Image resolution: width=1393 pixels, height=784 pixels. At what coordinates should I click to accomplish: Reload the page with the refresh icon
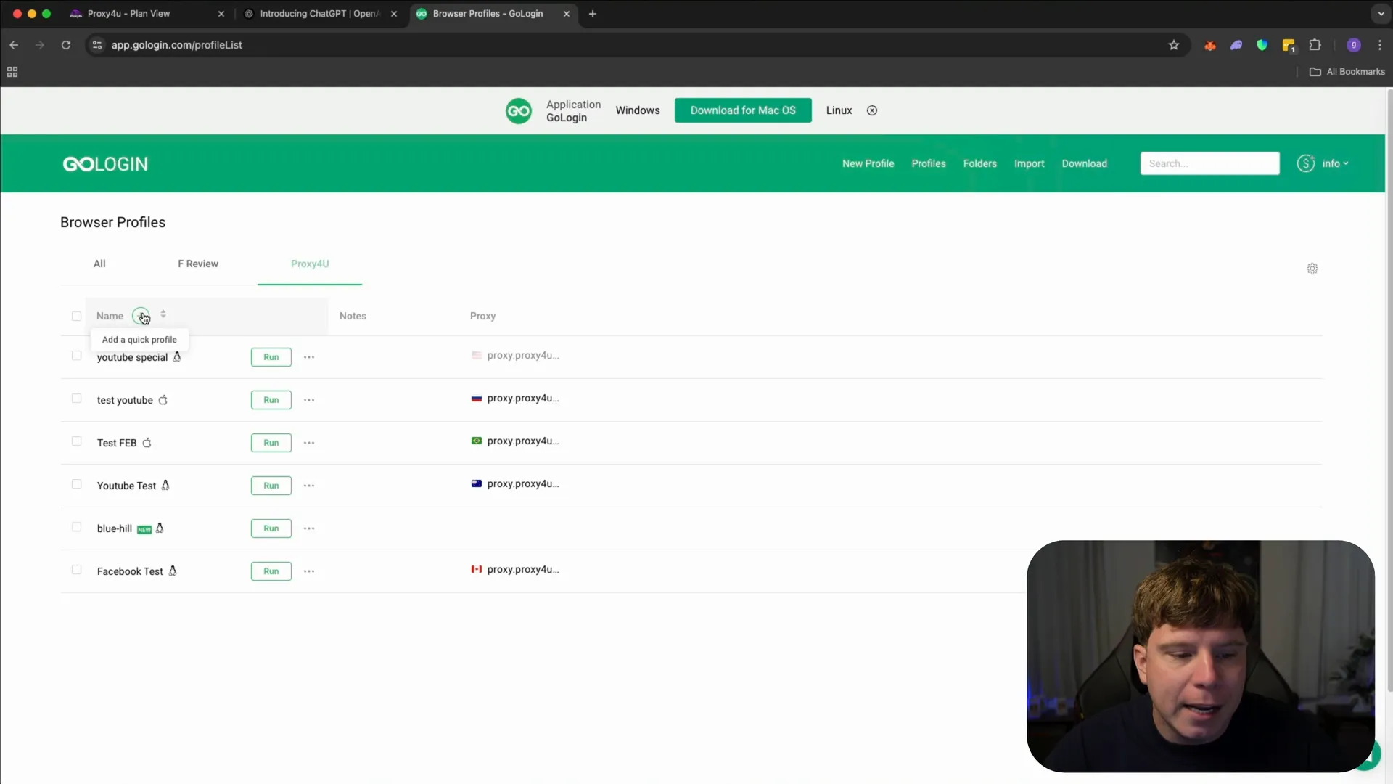[x=66, y=45]
